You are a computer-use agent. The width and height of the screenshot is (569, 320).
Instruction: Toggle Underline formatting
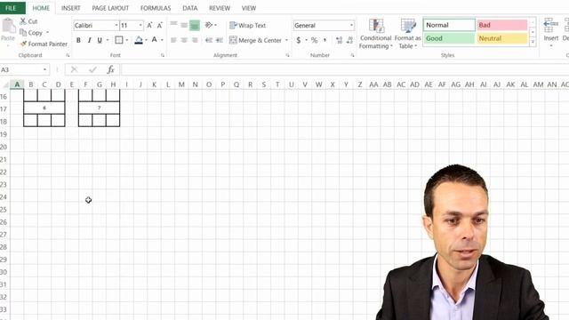click(x=100, y=40)
